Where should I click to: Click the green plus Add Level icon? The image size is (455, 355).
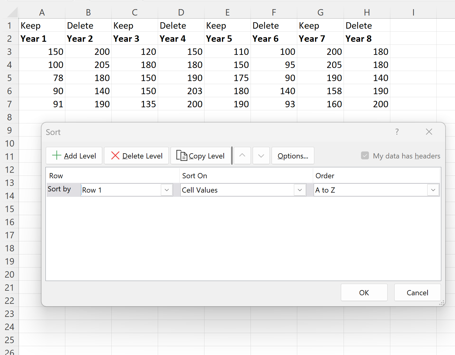(x=56, y=155)
